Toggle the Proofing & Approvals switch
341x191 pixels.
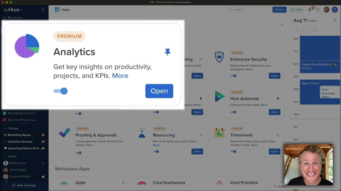click(x=79, y=153)
